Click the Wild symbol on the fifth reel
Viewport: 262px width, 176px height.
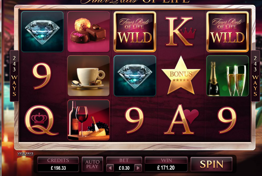point(228,32)
